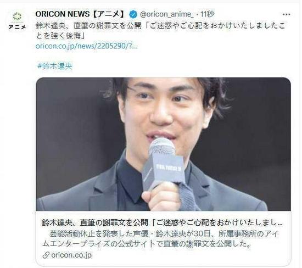
Task: Click the blue verified badge icon
Action: coord(133,14)
